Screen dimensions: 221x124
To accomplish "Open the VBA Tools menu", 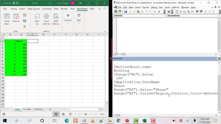I will click(x=167, y=8).
